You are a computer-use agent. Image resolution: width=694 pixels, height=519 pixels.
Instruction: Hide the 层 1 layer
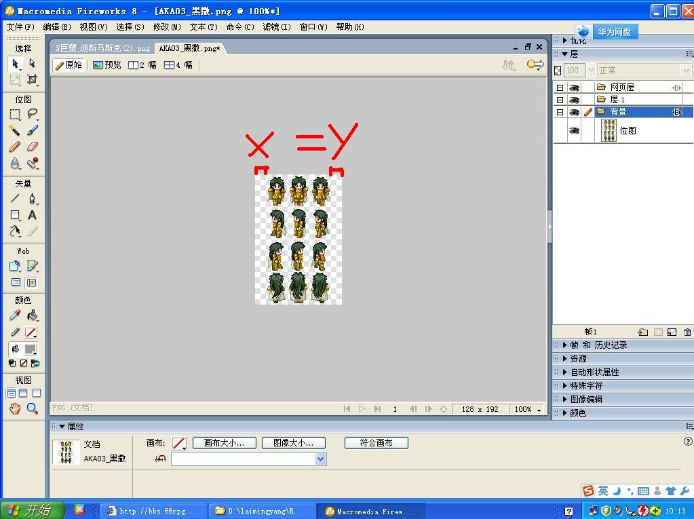click(x=574, y=100)
